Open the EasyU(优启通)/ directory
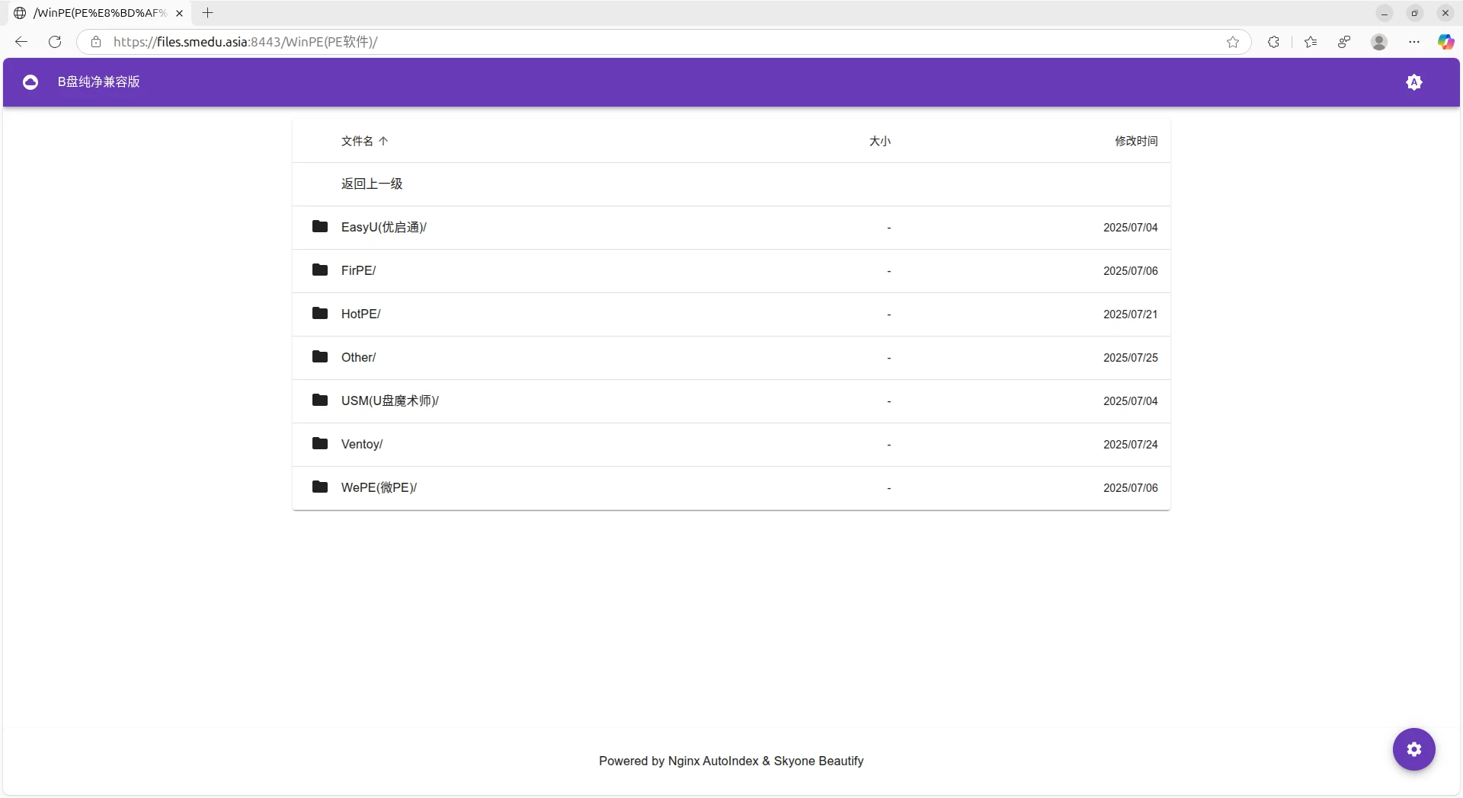Viewport: 1463px width, 798px height. 383,227
